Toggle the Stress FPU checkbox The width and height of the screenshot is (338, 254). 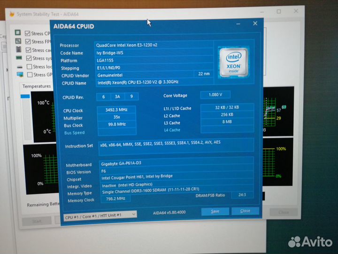coord(28,41)
